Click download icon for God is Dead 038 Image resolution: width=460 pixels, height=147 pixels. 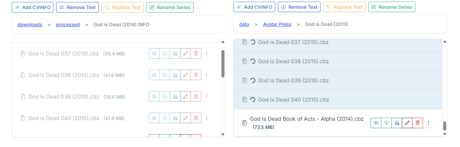click(165, 75)
